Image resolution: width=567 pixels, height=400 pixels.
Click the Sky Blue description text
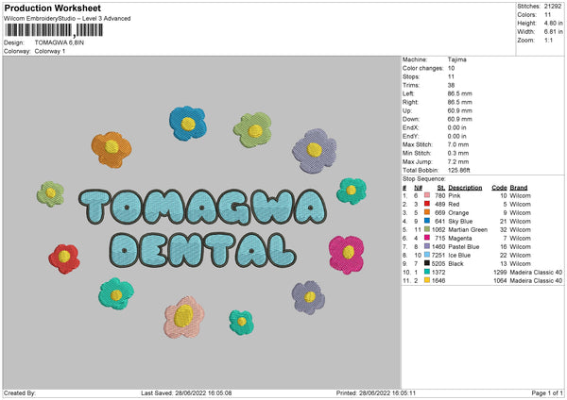point(461,222)
